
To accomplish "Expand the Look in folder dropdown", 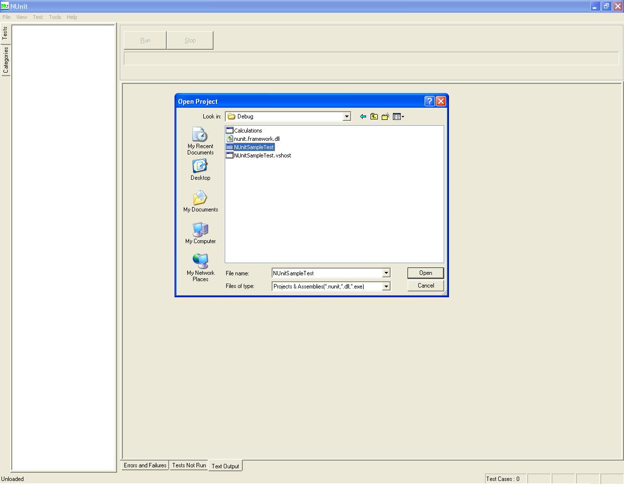I will pyautogui.click(x=347, y=116).
